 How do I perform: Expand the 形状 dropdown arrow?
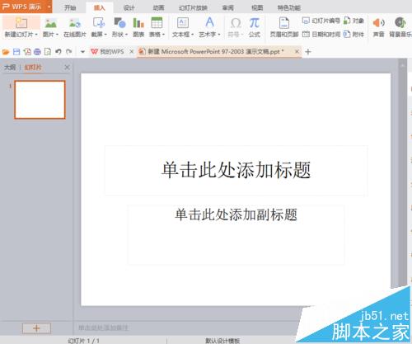pos(126,35)
